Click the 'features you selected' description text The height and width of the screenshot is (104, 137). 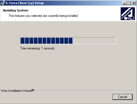click(43, 16)
